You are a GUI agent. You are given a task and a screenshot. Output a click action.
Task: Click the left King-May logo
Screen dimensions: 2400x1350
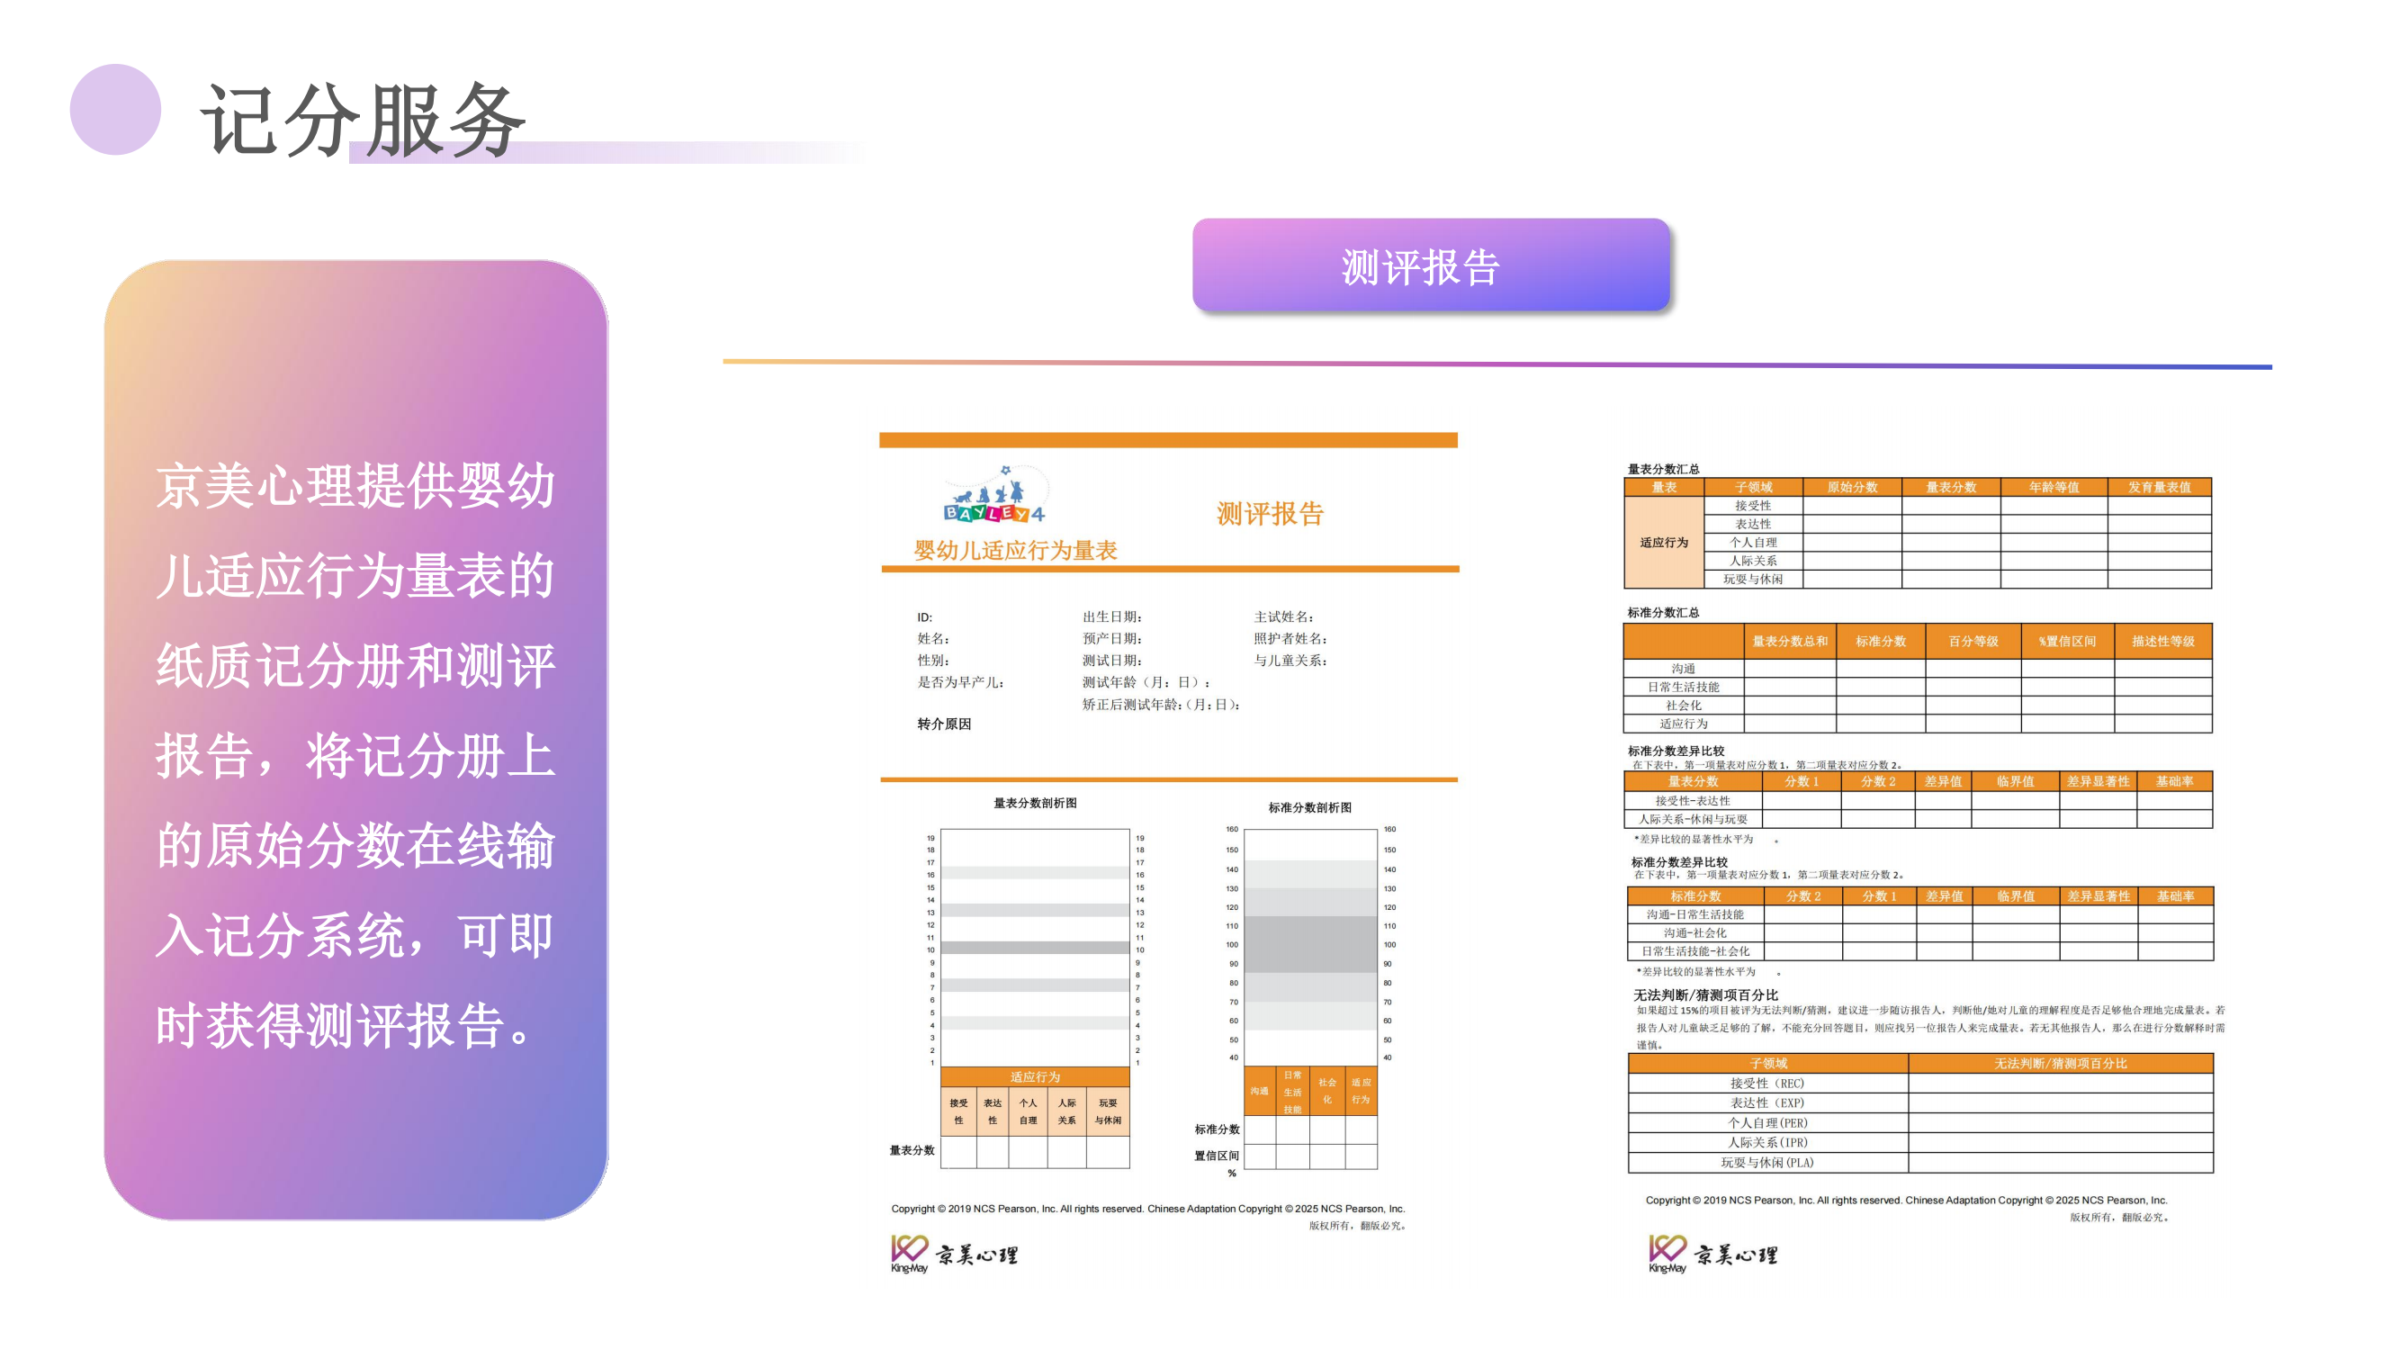(x=953, y=1254)
